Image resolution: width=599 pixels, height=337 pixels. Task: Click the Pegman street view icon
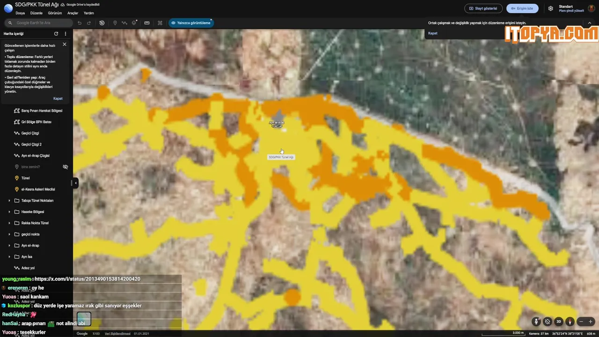coord(536,322)
